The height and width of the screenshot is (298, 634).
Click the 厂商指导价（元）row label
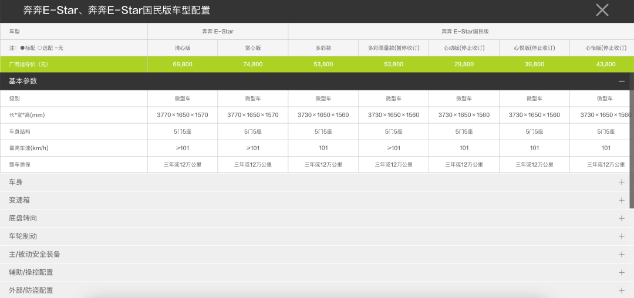tap(28, 64)
